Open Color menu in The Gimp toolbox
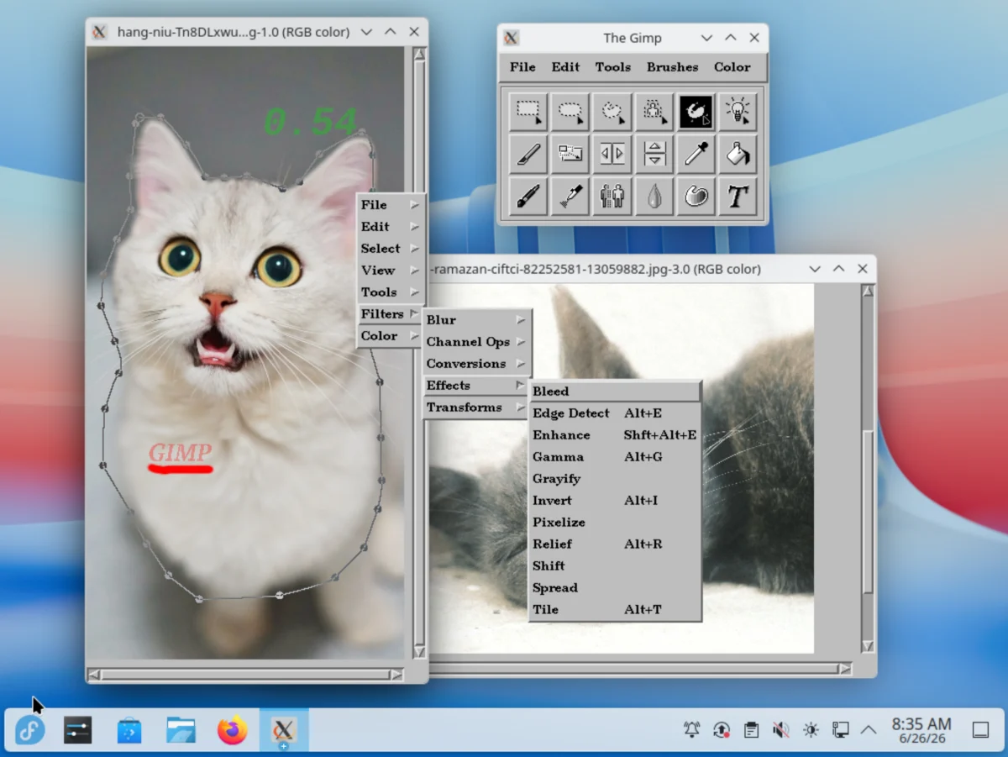This screenshot has width=1008, height=757. (x=732, y=67)
